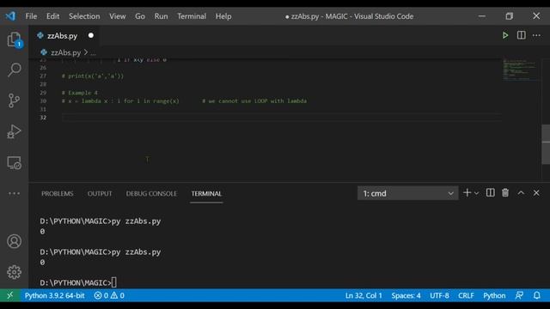Create a new terminal with plus icon
The height and width of the screenshot is (309, 550).
(467, 192)
